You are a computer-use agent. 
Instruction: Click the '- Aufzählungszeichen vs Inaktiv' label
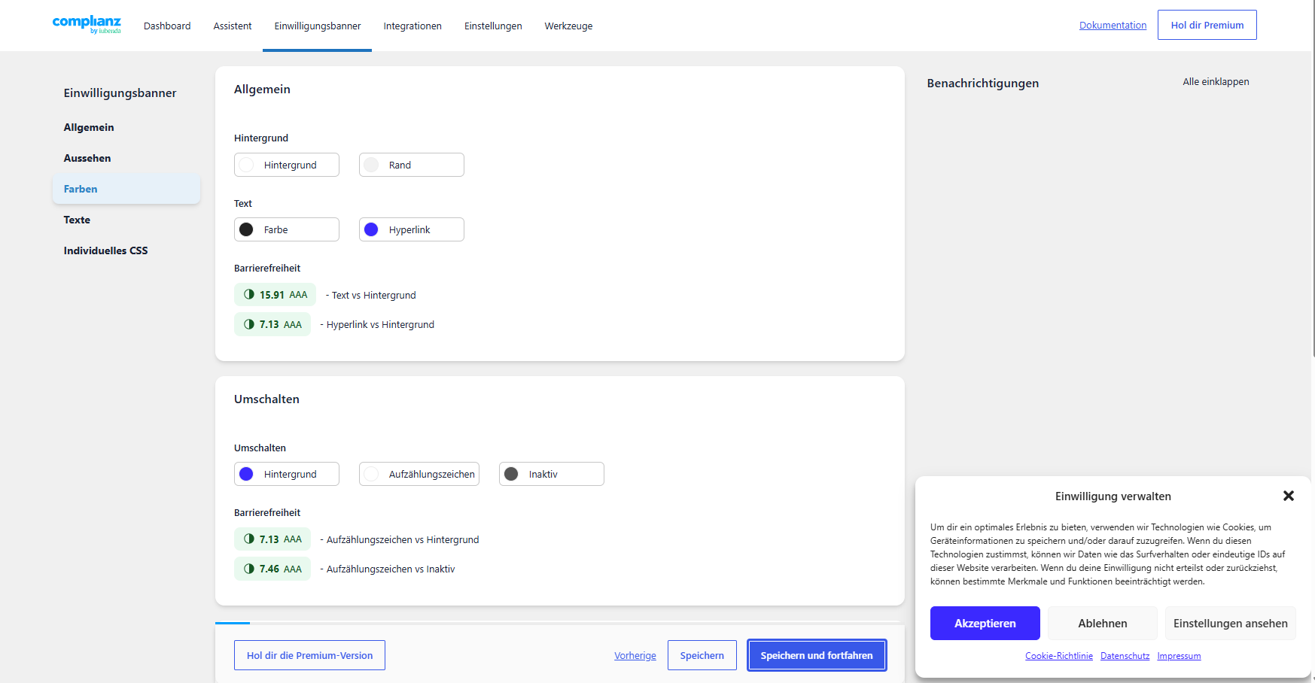pyautogui.click(x=388, y=569)
